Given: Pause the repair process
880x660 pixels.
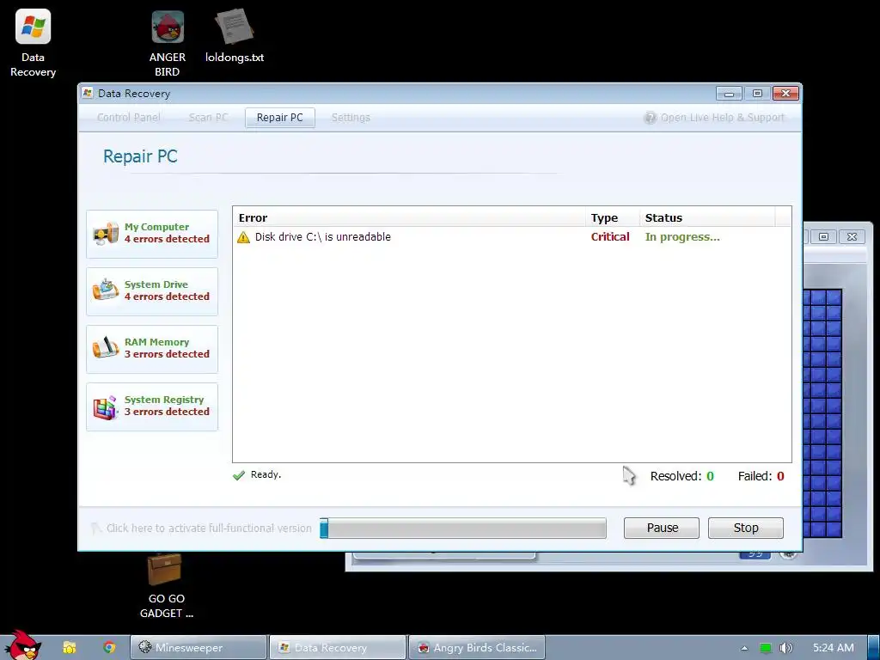Looking at the screenshot, I should (x=662, y=529).
